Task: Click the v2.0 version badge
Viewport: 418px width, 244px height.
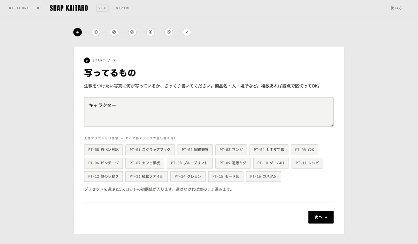Action: (102, 8)
